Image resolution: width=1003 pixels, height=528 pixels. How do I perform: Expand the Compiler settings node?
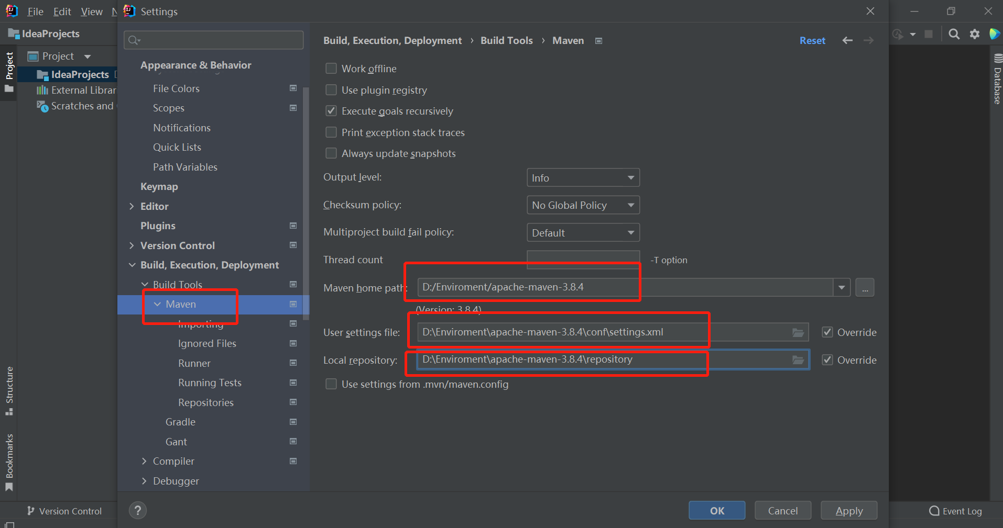point(145,461)
